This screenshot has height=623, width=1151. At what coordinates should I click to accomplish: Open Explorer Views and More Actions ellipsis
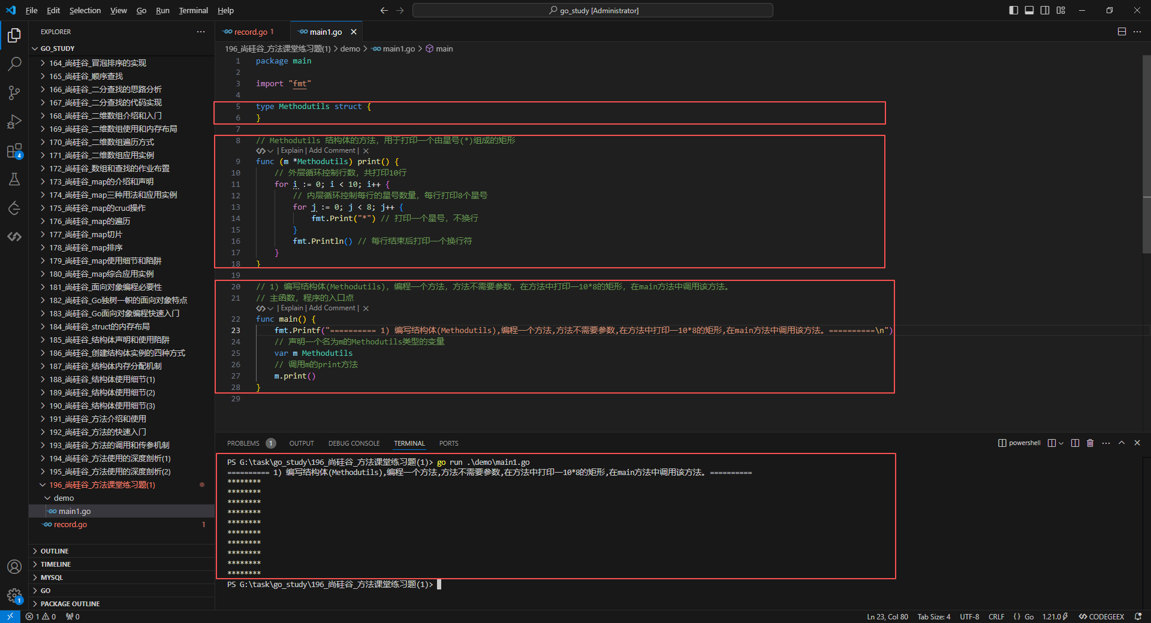pyautogui.click(x=201, y=32)
